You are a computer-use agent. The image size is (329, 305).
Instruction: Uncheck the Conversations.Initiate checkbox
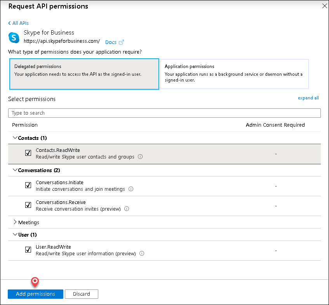[x=28, y=185]
